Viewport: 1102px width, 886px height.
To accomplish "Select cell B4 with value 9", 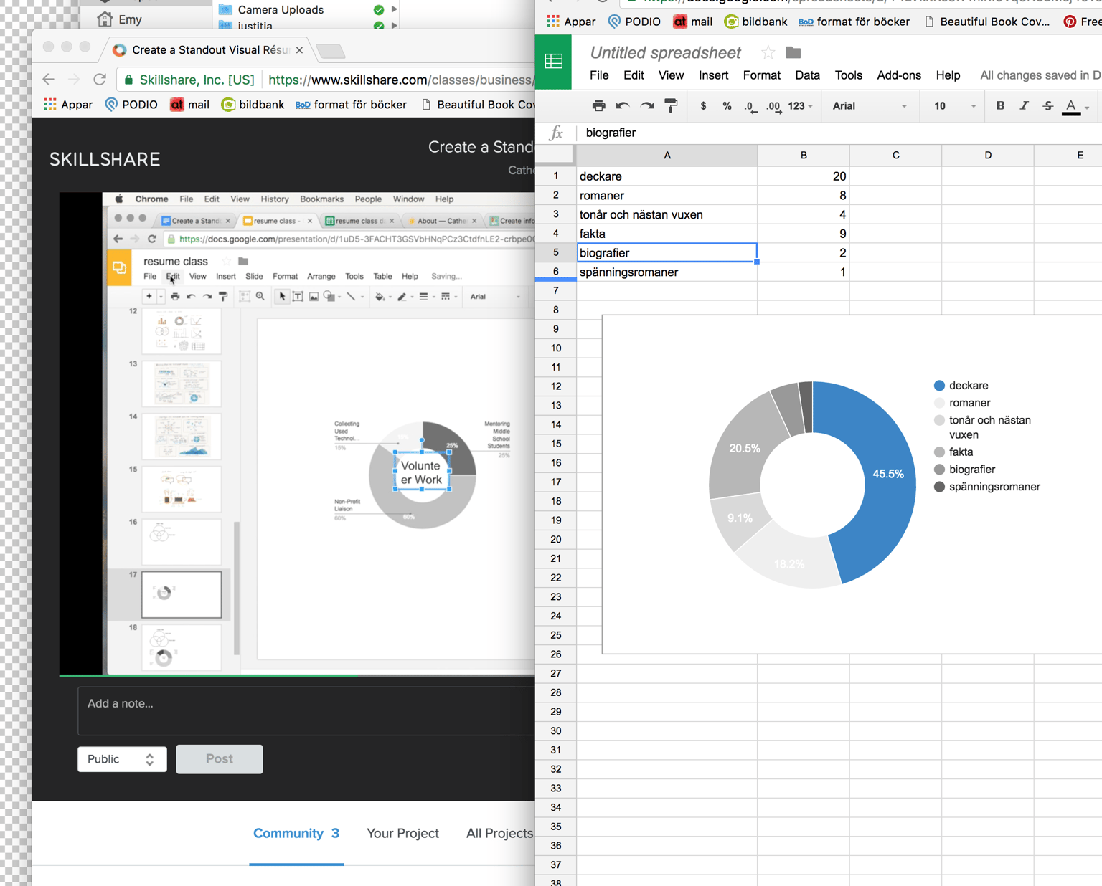I will pos(804,234).
